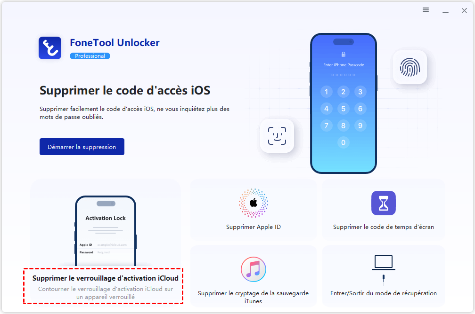Open Entrer/Sortir du mode de récupération

tap(384, 293)
